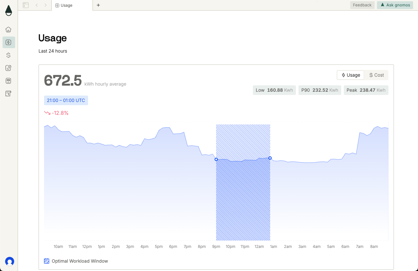
Task: Open the profile avatar at bottom left
Action: click(10, 262)
